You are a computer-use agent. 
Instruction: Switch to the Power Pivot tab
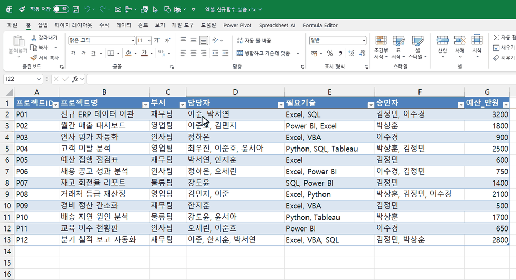point(237,25)
